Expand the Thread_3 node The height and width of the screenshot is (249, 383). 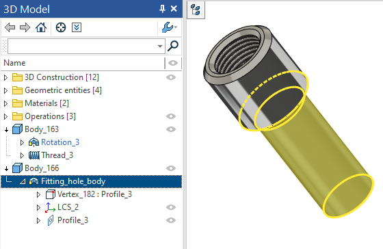22,155
